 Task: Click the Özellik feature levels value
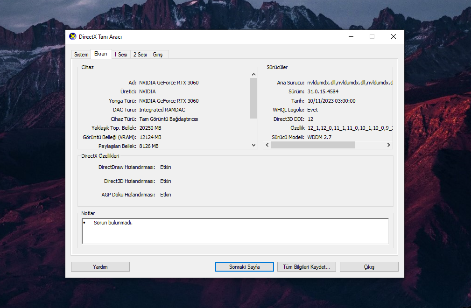(x=350, y=128)
